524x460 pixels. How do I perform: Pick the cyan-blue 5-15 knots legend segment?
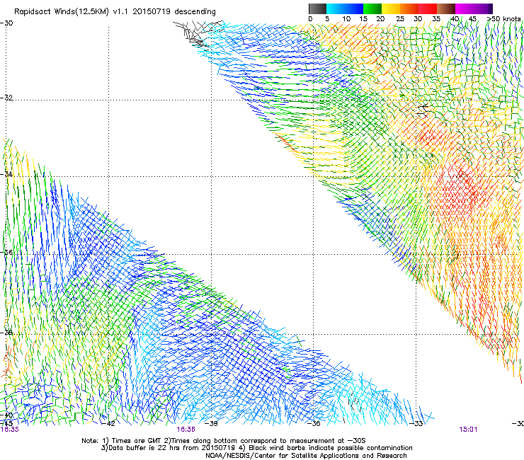click(x=345, y=8)
